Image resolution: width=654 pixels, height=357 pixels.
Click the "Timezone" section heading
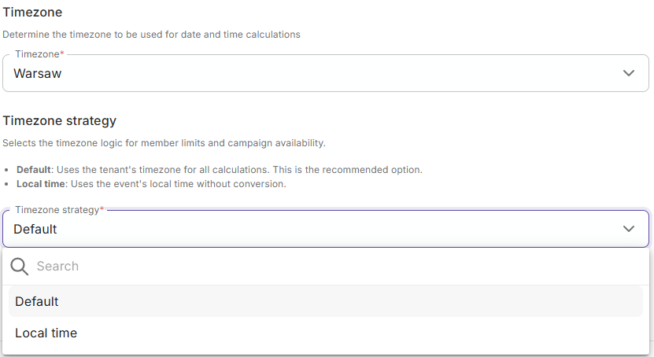pos(33,13)
